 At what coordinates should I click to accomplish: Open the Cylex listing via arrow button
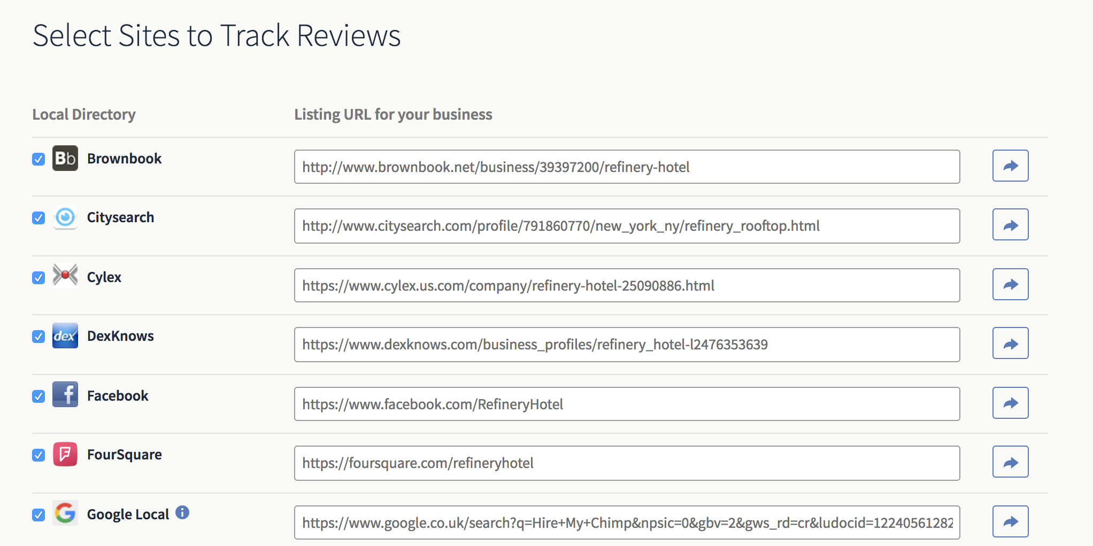pyautogui.click(x=1010, y=284)
